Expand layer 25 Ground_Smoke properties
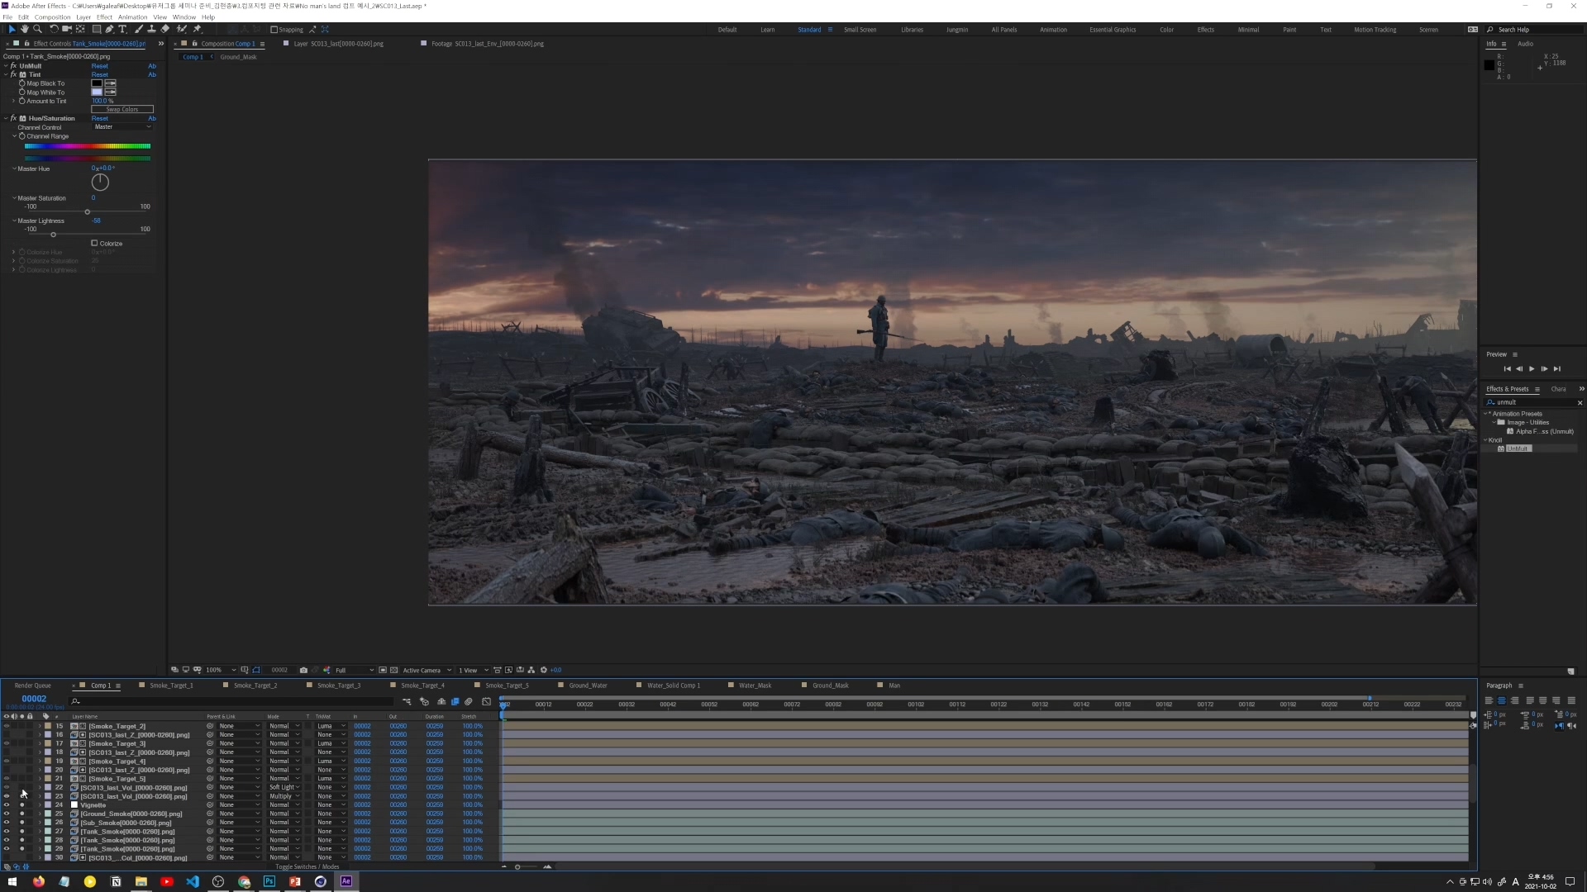The image size is (1587, 892). coord(39,814)
